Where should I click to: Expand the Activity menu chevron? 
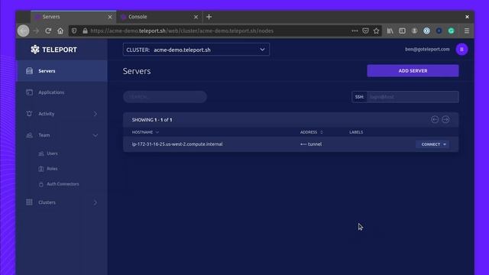pos(96,114)
